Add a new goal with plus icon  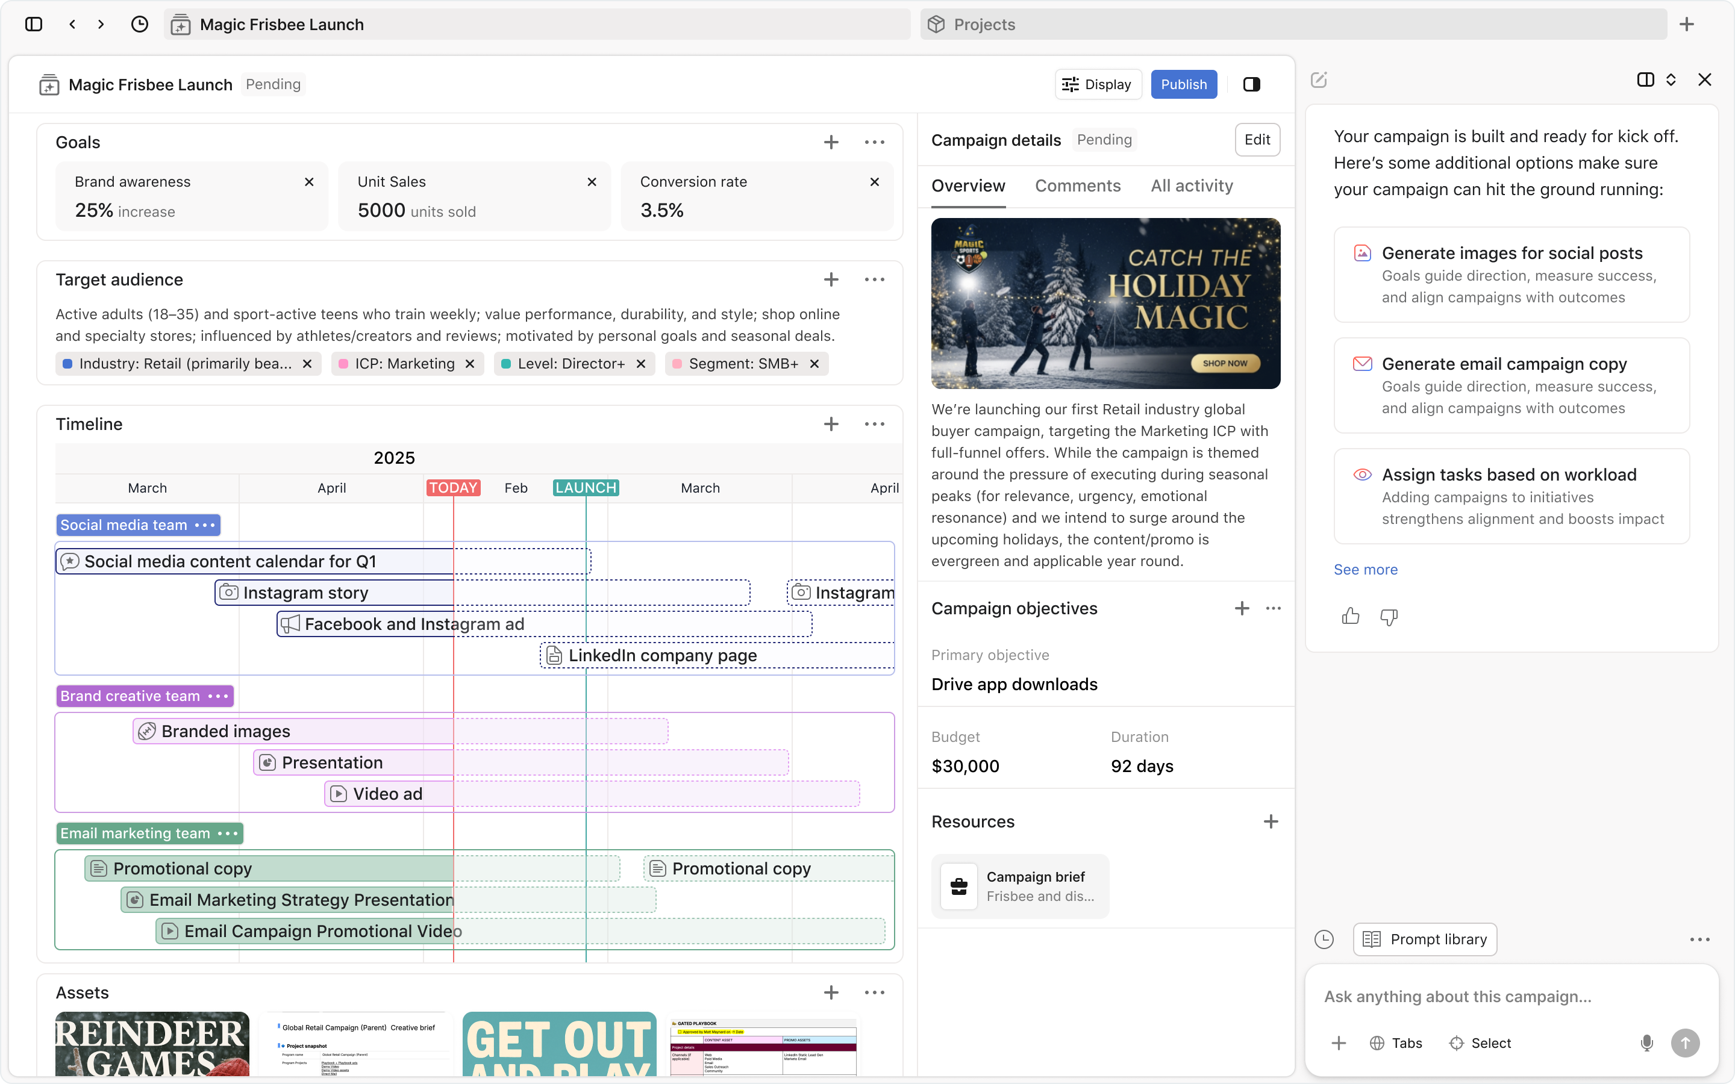(831, 142)
